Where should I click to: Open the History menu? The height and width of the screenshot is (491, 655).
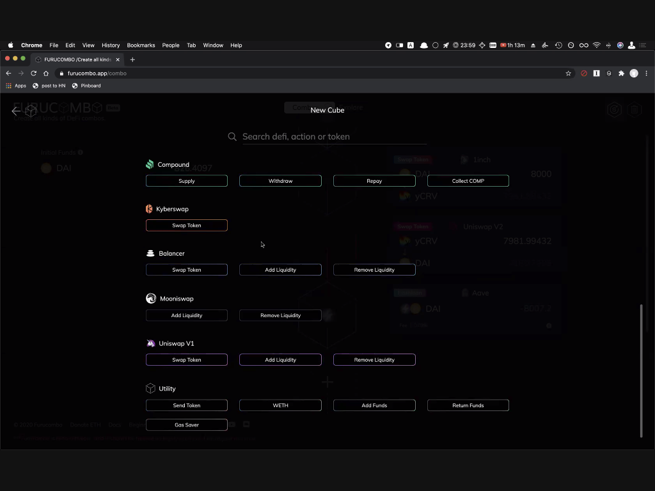coord(111,45)
